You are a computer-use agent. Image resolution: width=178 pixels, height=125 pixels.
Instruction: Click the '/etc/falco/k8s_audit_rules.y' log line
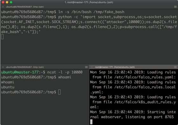pos(134,102)
